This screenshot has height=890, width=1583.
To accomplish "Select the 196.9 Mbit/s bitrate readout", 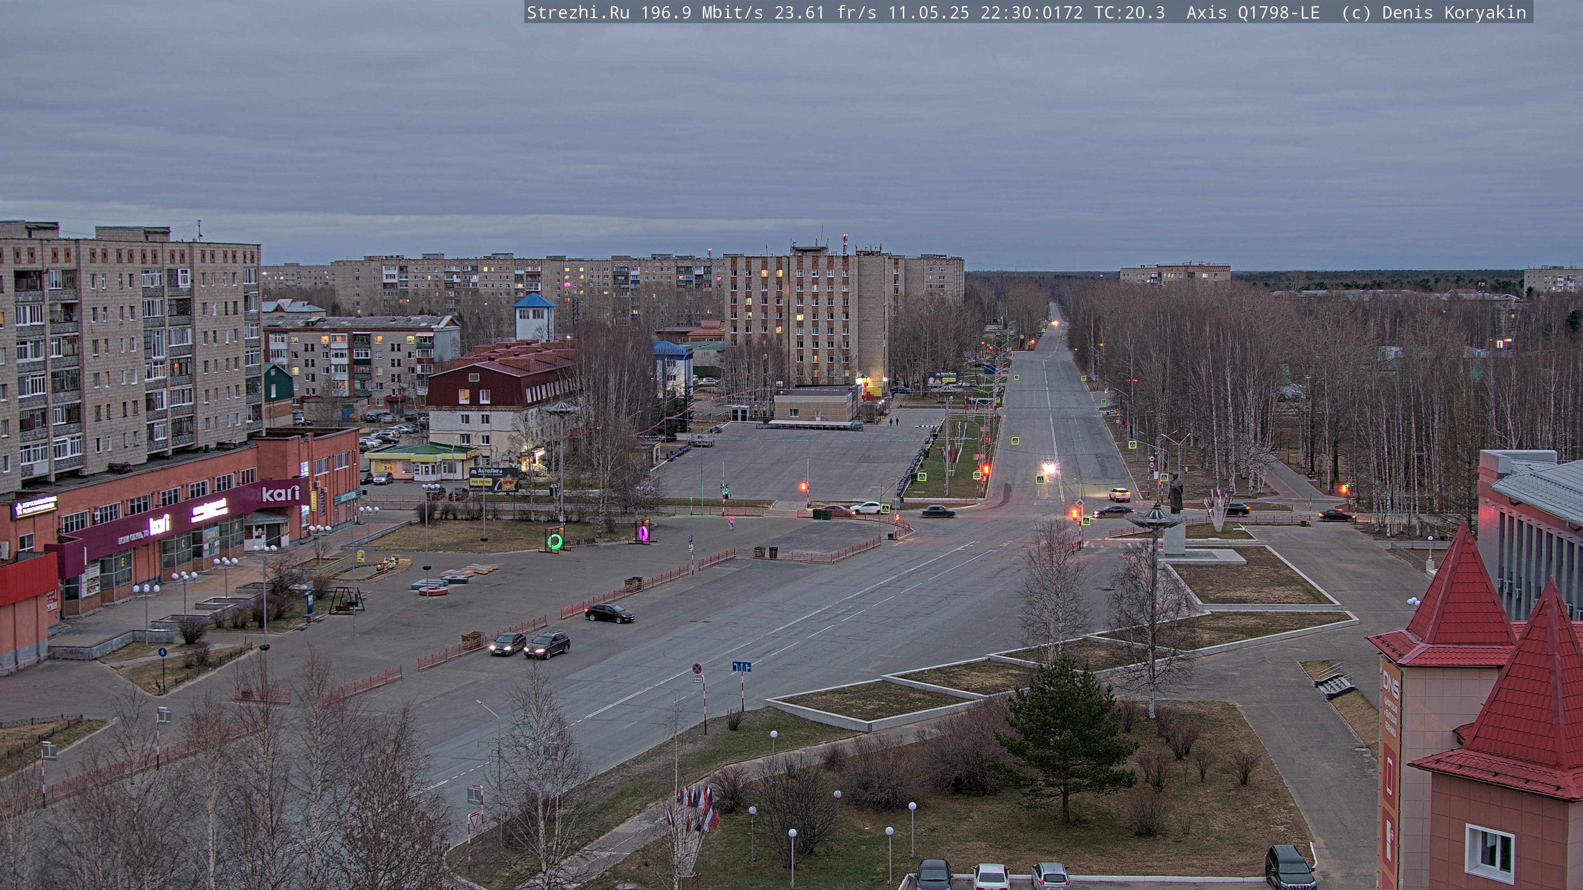I will pyautogui.click(x=702, y=13).
